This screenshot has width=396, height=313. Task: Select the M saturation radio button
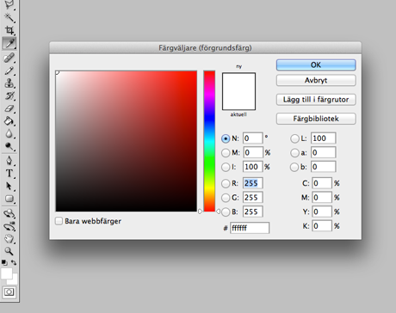pyautogui.click(x=226, y=153)
